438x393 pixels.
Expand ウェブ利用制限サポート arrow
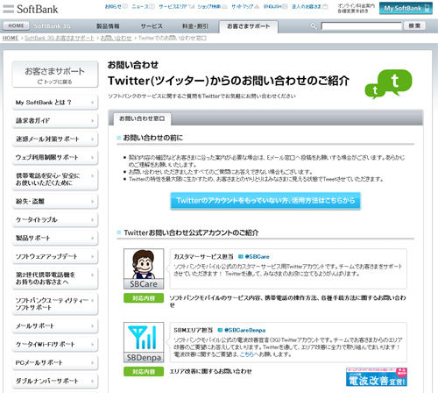click(x=93, y=157)
